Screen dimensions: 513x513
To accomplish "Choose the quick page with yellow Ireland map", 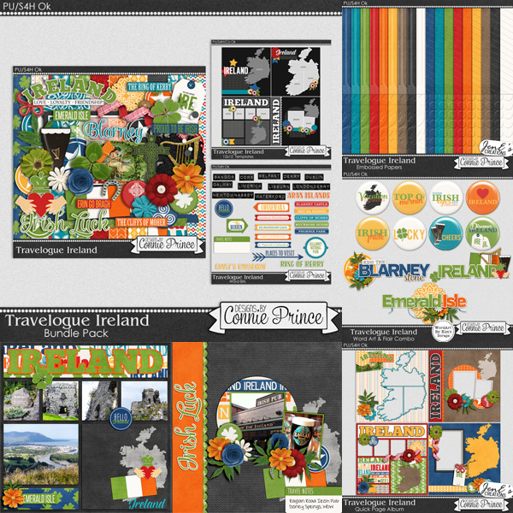I will coord(464,458).
